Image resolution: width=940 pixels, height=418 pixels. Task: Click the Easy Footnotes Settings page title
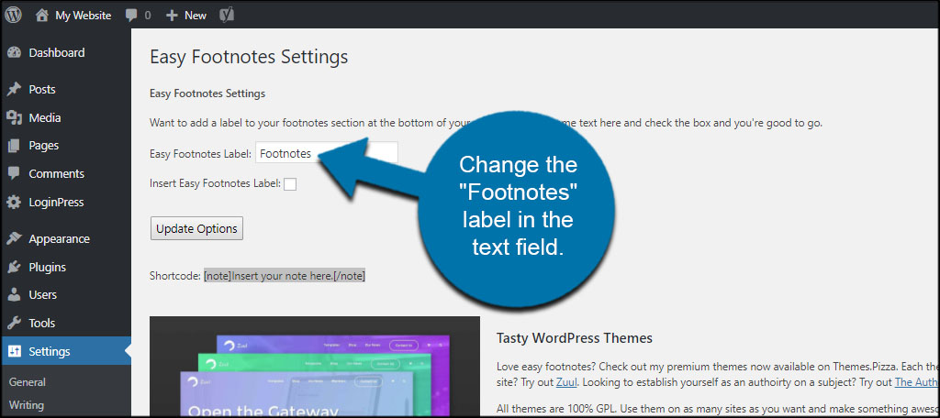pos(249,57)
